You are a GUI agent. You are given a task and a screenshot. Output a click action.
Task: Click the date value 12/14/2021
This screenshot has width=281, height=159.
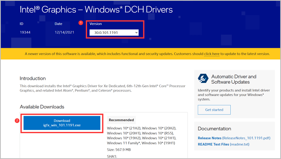click(64, 32)
